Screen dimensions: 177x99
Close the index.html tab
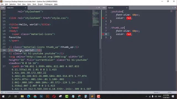pos(25,8)
